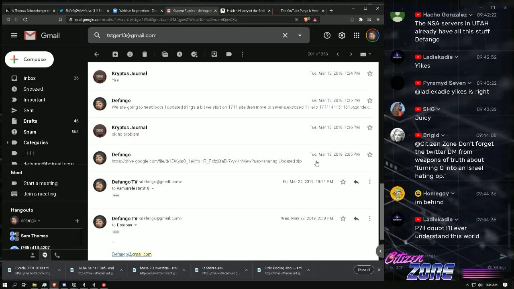
Task: Star Defango TV March 22, 2019 message
Action: click(343, 182)
